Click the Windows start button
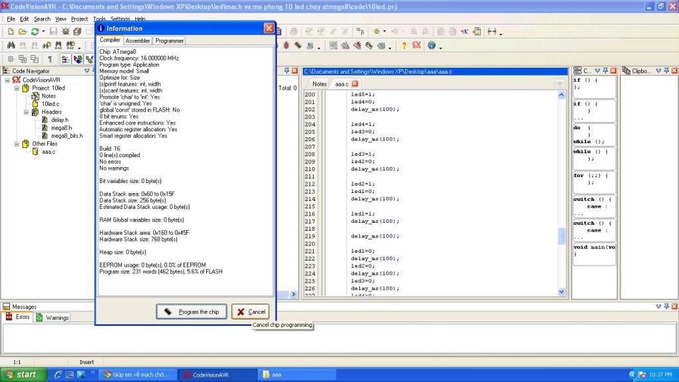Viewport: 679px width, 382px height. (x=23, y=375)
